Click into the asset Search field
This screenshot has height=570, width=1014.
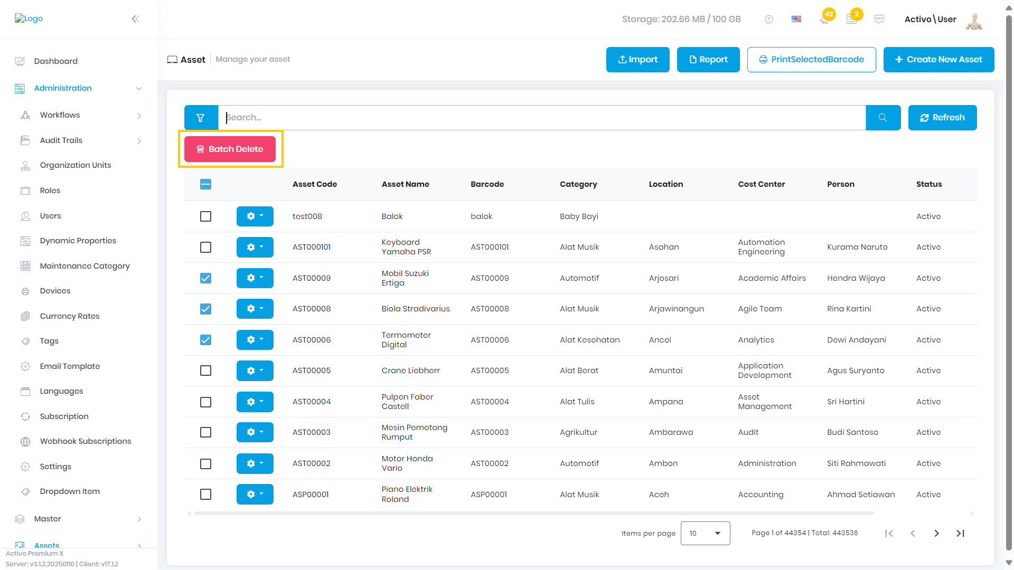542,118
